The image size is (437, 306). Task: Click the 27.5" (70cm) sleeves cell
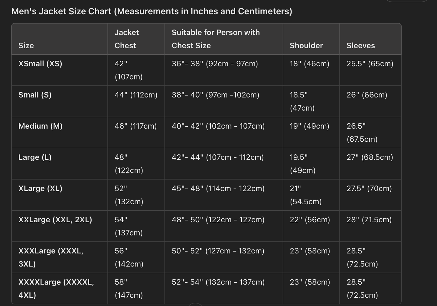[369, 188]
